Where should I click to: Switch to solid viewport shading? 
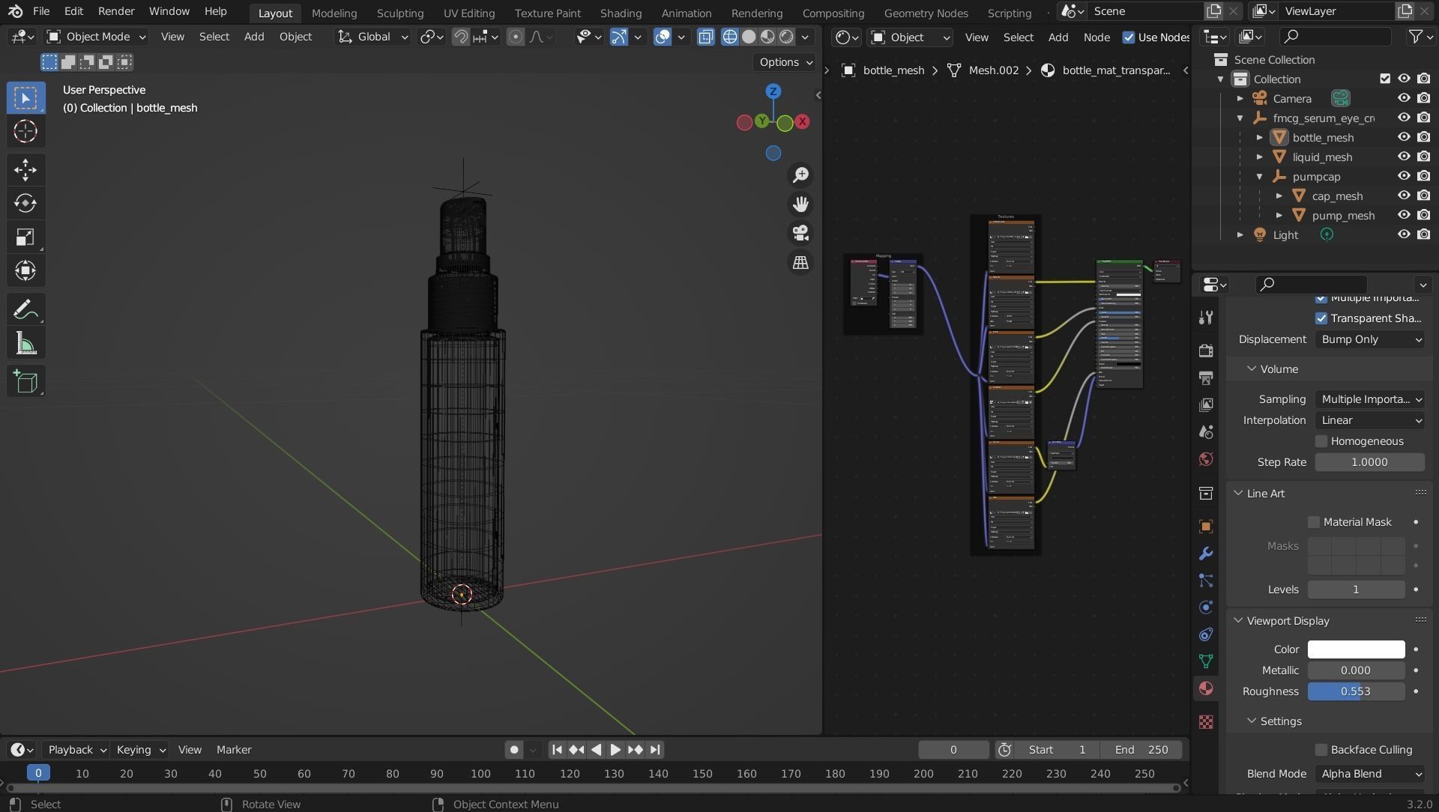tap(749, 37)
